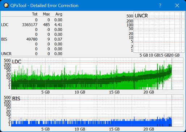
Task: Click the UNCR row label in table
Action: 6,54
